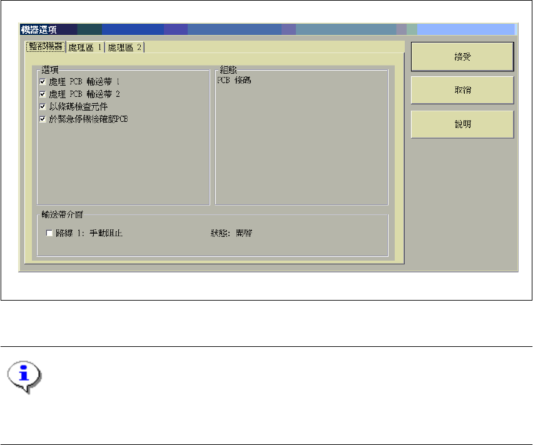Toggle 於緊急停機後確認PCB checkbox
The height and width of the screenshot is (445, 533).
coord(43,119)
